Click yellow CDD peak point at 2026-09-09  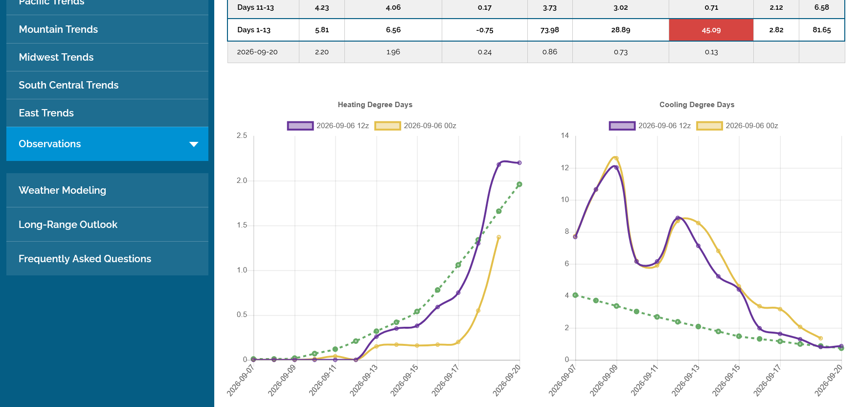tap(616, 158)
